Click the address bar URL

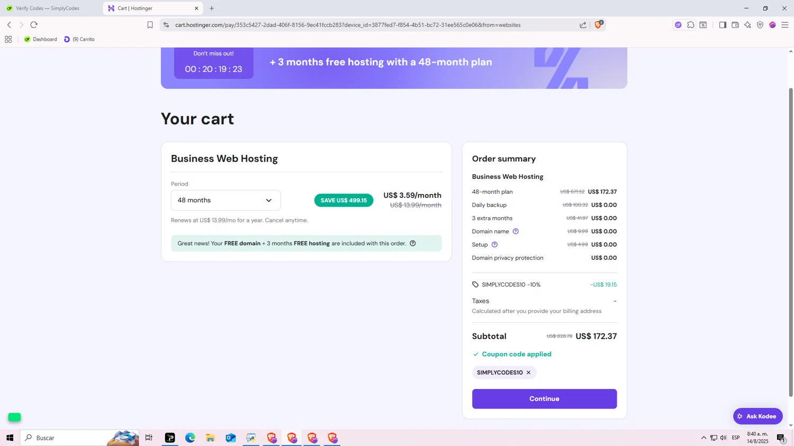pyautogui.click(x=348, y=25)
